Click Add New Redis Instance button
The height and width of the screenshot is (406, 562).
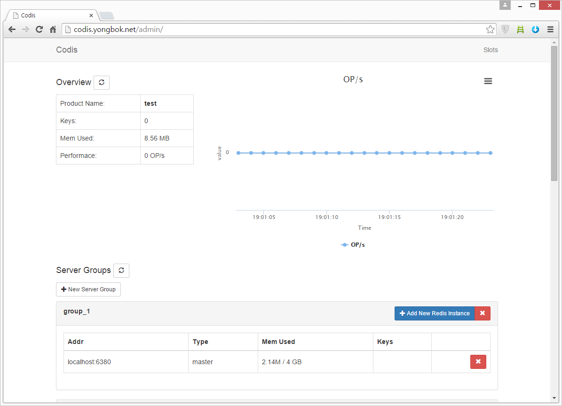point(435,313)
